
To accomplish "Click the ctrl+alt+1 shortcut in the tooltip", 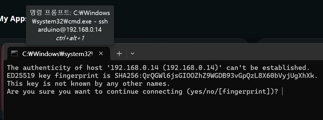I will [x=70, y=38].
